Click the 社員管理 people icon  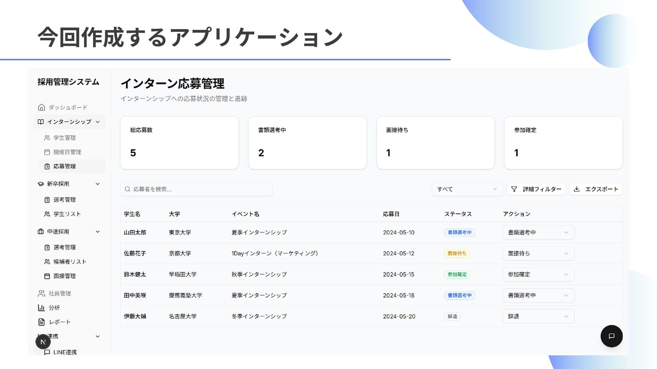point(41,293)
